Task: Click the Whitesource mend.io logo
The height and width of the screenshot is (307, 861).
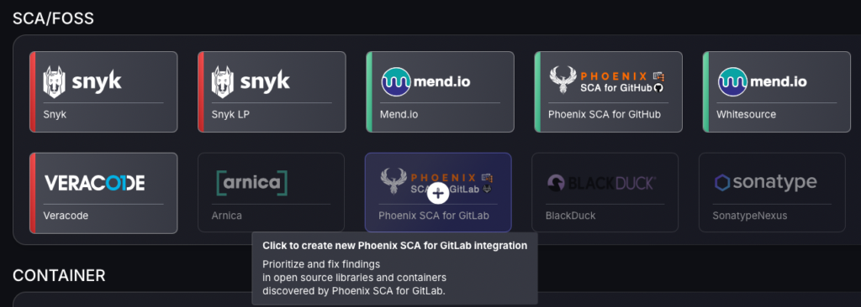Action: click(762, 81)
